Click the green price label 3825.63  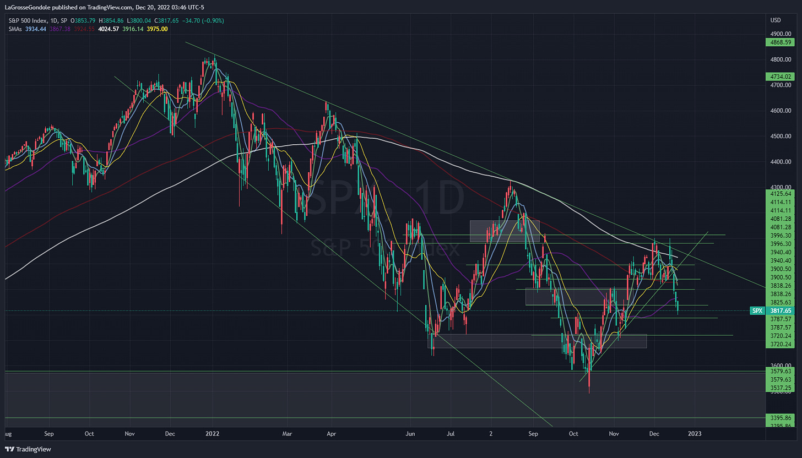click(x=781, y=302)
